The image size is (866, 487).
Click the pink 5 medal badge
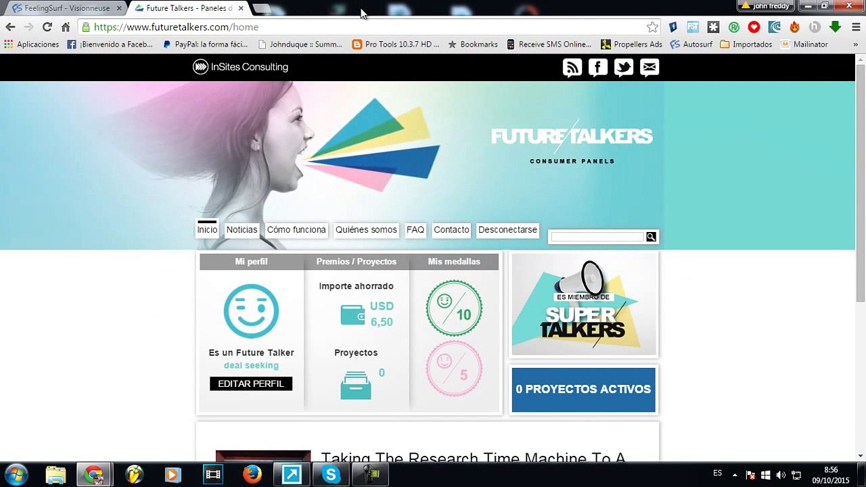pos(454,369)
